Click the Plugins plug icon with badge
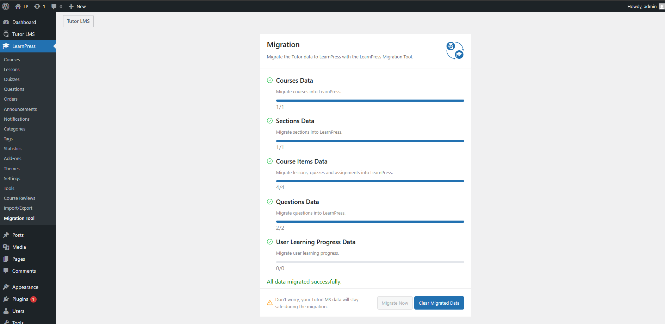The height and width of the screenshot is (324, 665). click(6, 299)
